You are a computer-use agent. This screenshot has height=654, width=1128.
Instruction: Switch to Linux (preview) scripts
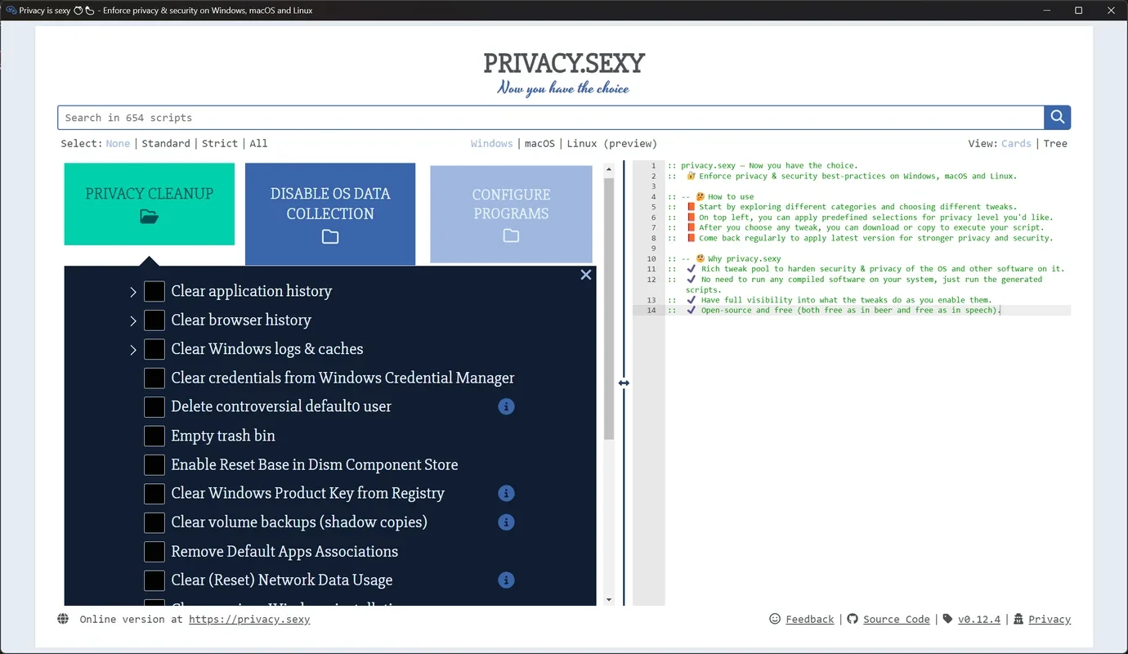point(612,143)
